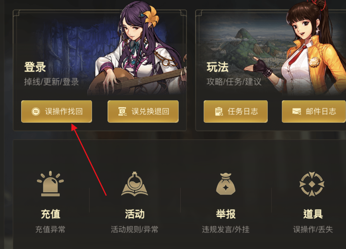Click the swap circle icon in 误操作找回
Viewport: 346px width, 249px height.
click(36, 112)
